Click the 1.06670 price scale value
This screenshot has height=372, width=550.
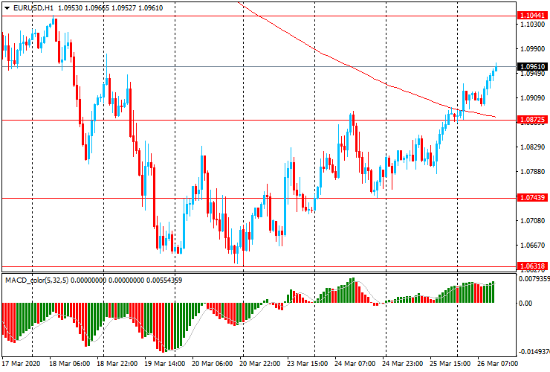(533, 246)
